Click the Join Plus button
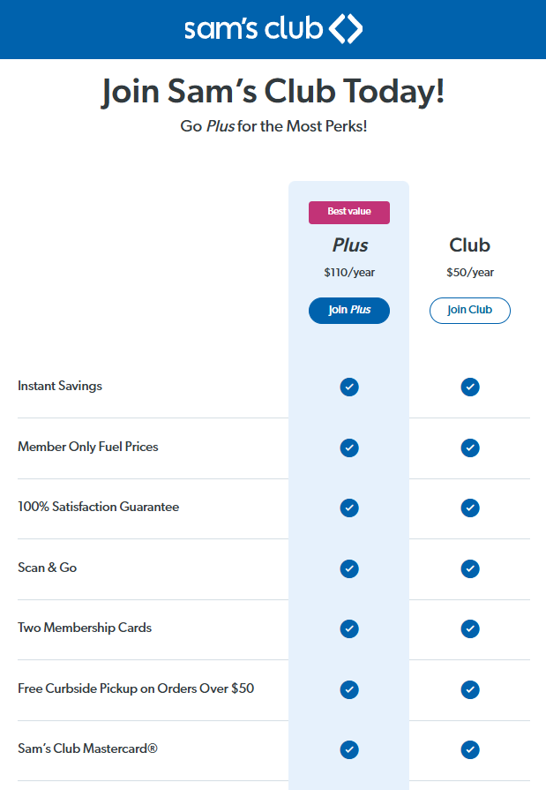Screen dimensions: 546x790 click(349, 311)
